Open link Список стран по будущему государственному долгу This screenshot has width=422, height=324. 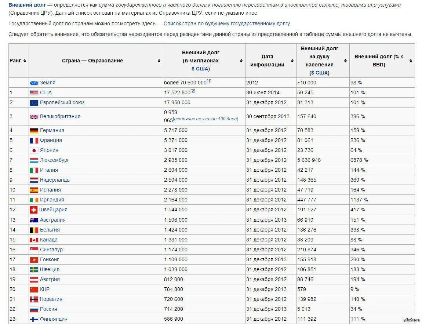click(x=226, y=23)
